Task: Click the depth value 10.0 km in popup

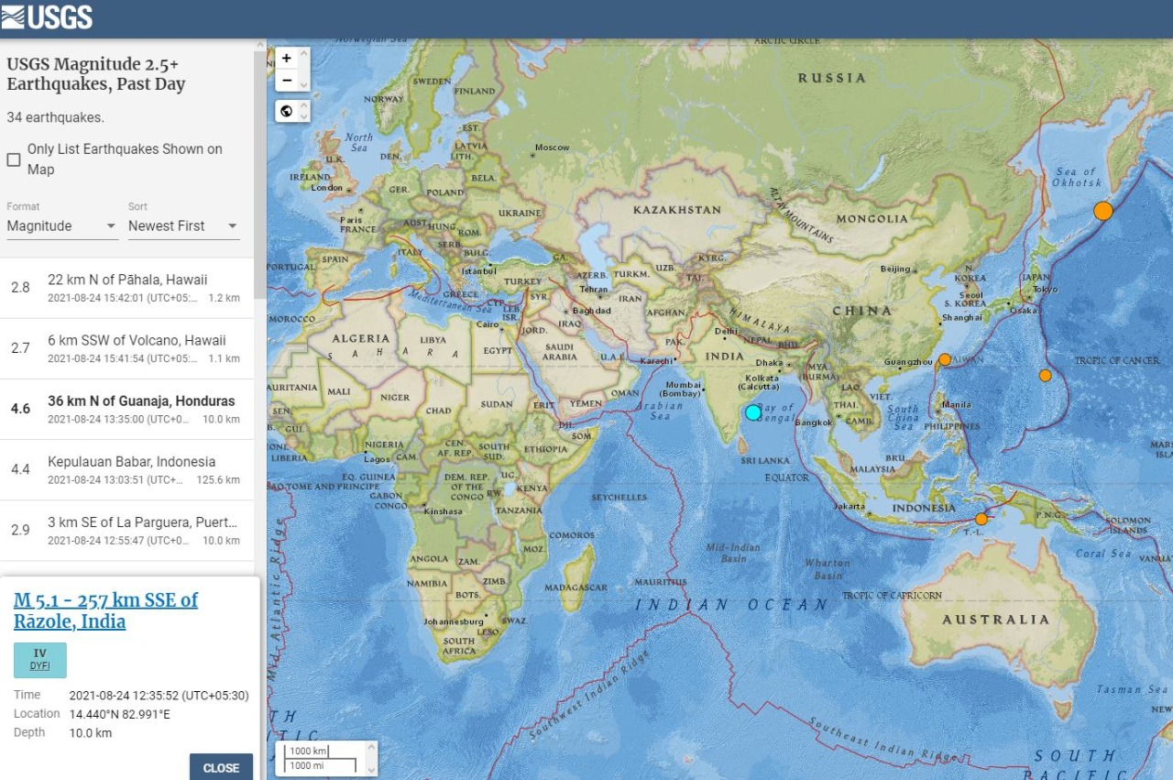Action: pyautogui.click(x=91, y=732)
